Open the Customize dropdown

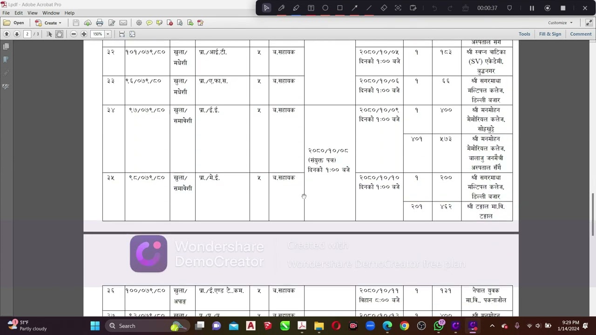click(560, 23)
